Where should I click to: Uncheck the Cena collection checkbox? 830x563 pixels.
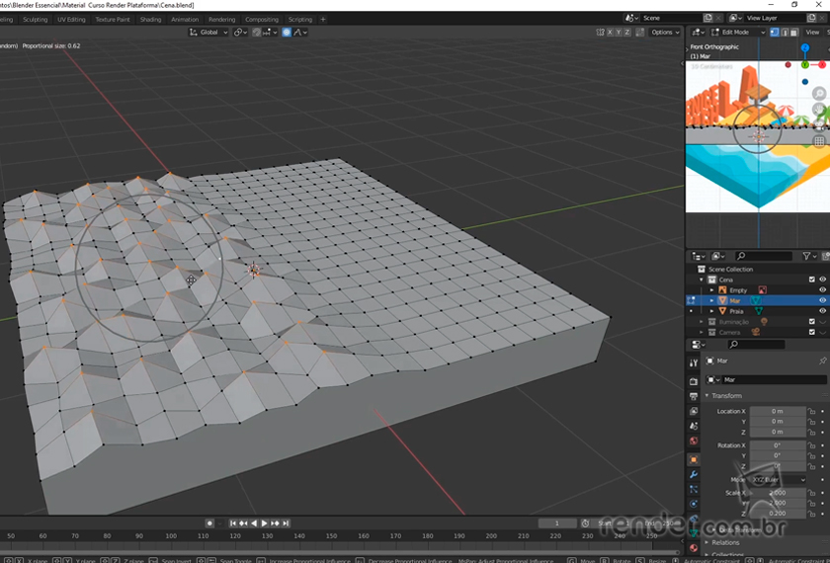812,280
